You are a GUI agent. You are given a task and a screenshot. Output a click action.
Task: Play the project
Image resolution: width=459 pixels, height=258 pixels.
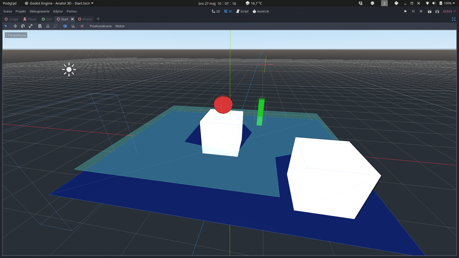click(405, 11)
